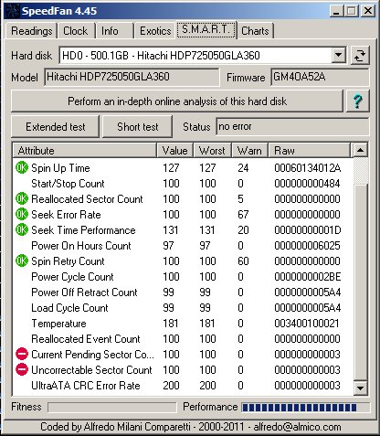Click Perform an in-depth online analysis button
Viewport: 380px width, 436px height.
click(177, 101)
